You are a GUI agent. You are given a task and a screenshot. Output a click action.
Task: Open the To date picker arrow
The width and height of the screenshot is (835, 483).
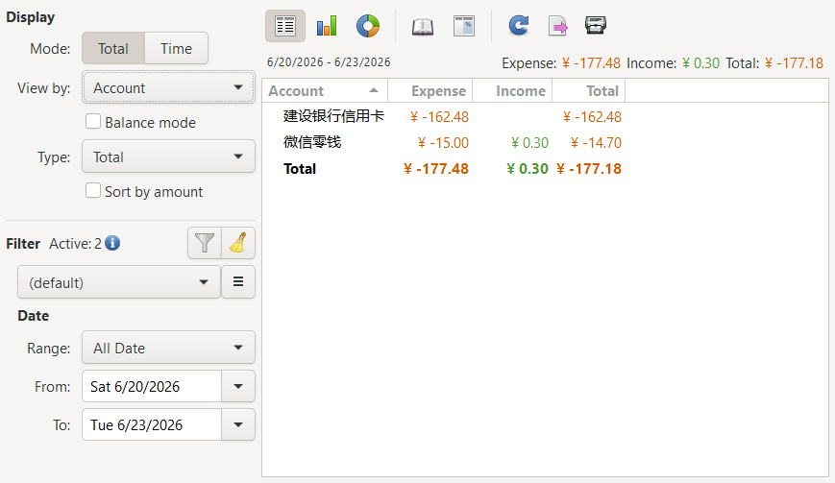pos(238,424)
